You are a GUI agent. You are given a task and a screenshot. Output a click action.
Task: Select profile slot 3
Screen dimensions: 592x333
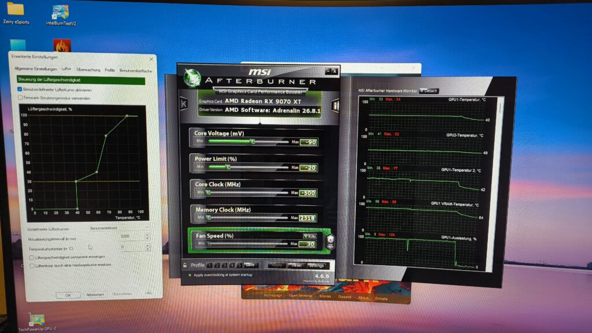[x=225, y=265]
